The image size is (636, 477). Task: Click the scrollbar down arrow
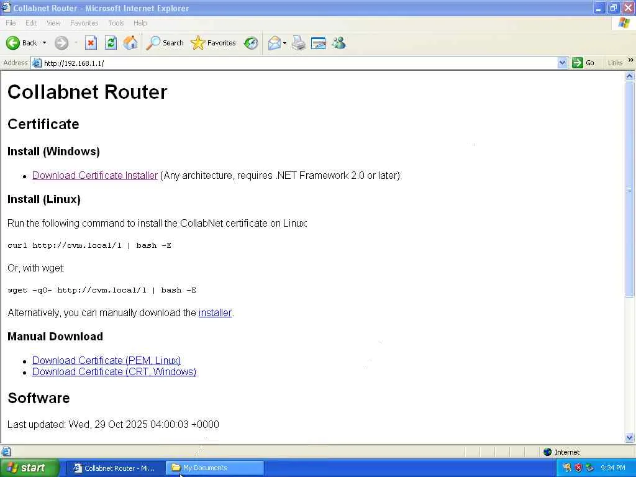click(630, 437)
